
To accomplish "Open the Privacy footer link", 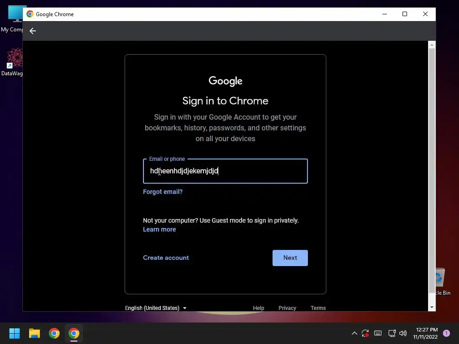I will (x=287, y=308).
